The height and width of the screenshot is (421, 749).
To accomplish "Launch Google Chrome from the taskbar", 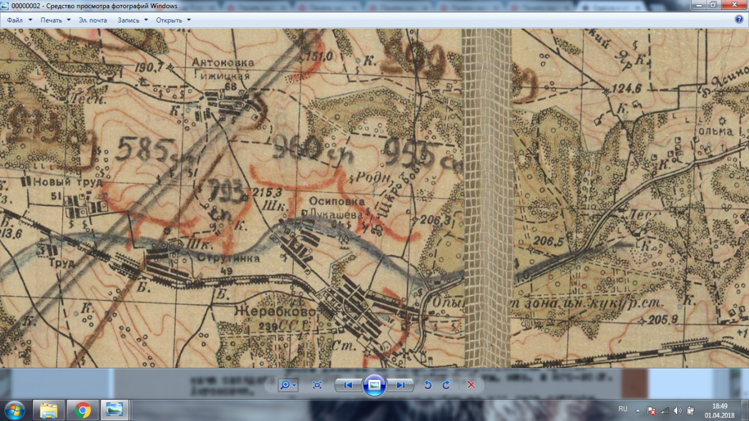I will pyautogui.click(x=82, y=410).
